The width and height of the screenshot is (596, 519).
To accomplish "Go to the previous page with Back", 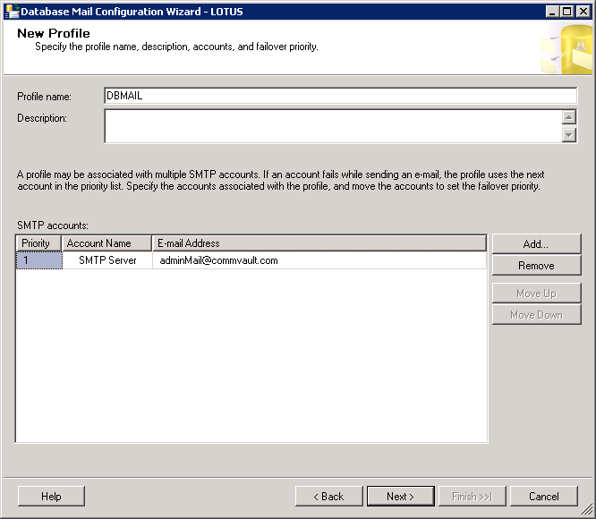I will [x=328, y=497].
